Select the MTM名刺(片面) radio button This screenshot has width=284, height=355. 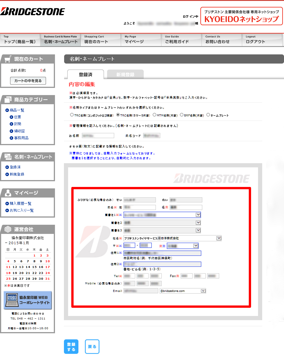(x=154, y=115)
